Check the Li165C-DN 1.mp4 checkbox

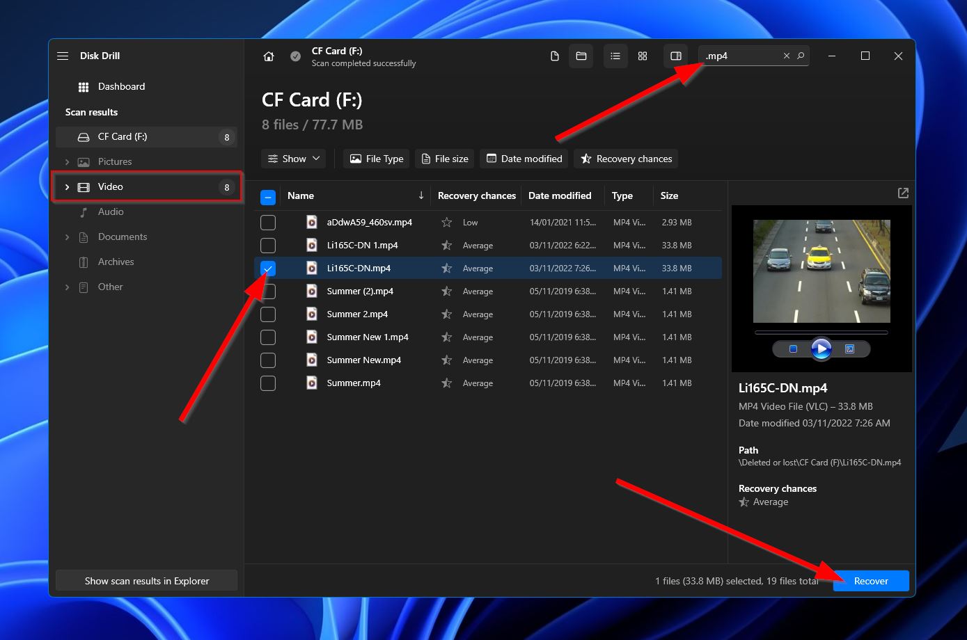[x=268, y=246]
